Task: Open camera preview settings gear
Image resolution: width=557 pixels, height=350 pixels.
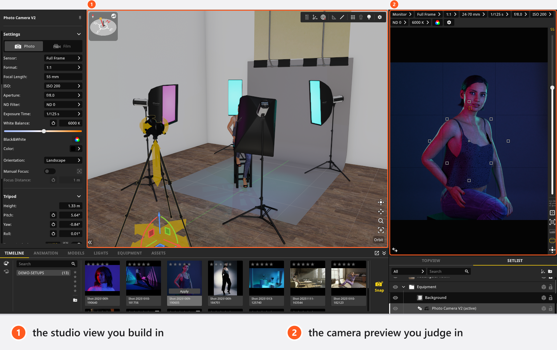Action: click(449, 22)
